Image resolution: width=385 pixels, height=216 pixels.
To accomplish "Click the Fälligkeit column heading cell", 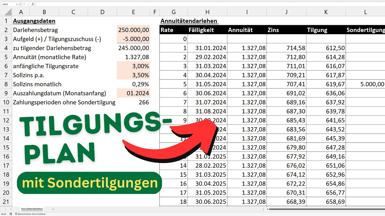I will point(207,30).
